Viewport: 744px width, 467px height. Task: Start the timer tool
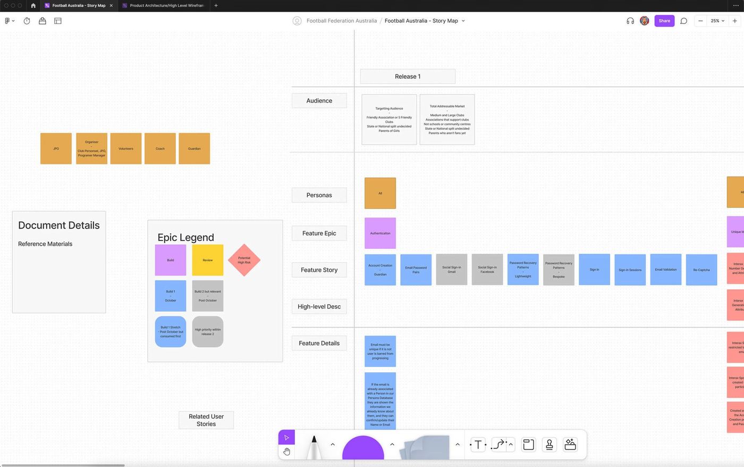pyautogui.click(x=27, y=21)
